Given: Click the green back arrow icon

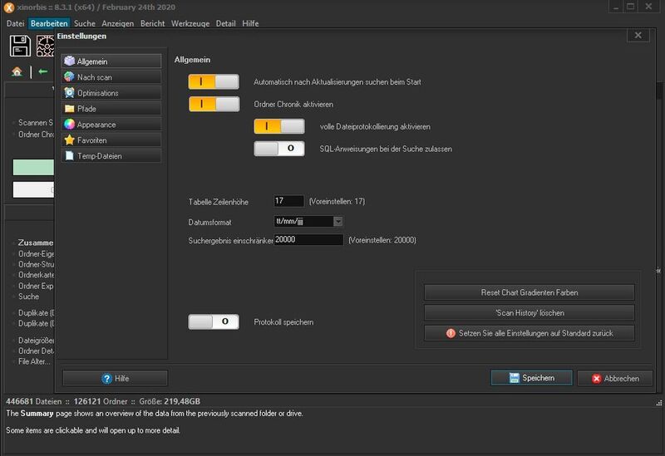Looking at the screenshot, I should (x=42, y=71).
